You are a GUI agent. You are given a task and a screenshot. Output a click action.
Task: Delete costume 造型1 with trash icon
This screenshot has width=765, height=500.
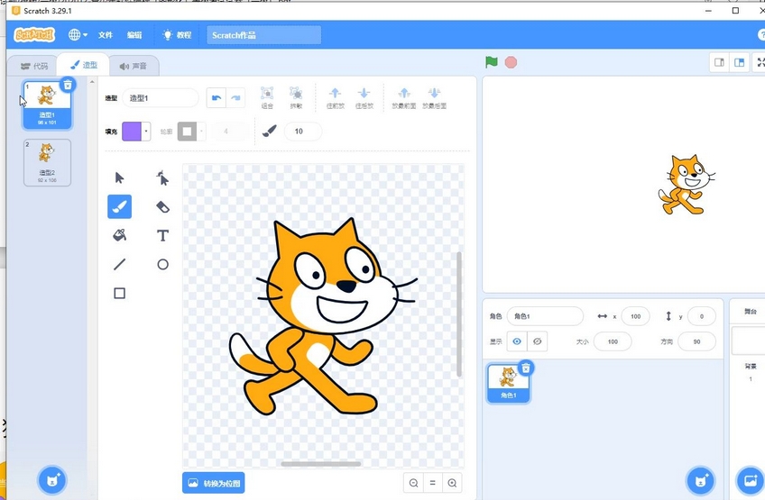(x=68, y=85)
